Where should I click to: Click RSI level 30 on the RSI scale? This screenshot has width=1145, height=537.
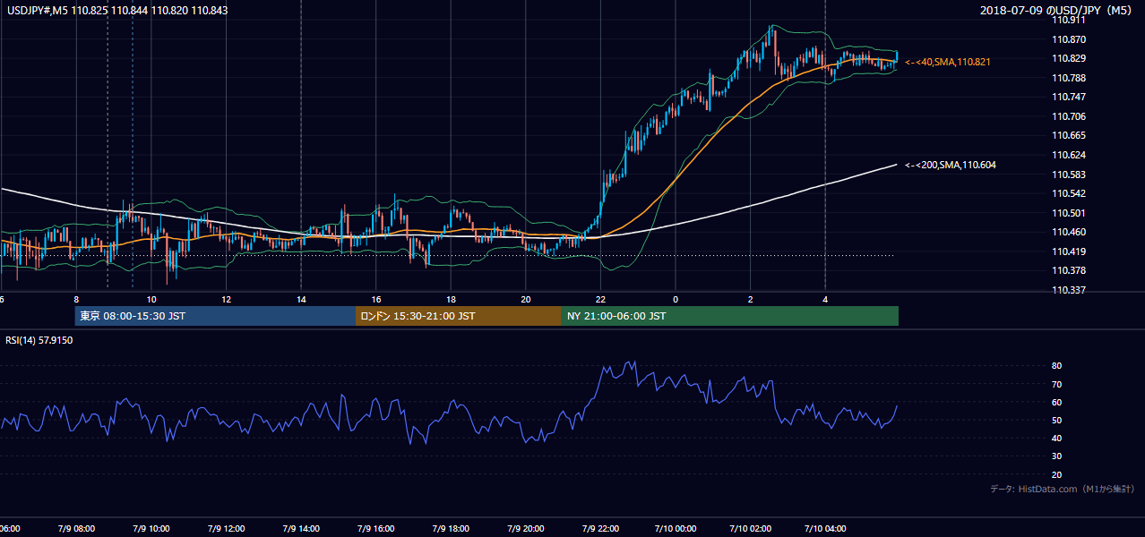[x=1057, y=456]
